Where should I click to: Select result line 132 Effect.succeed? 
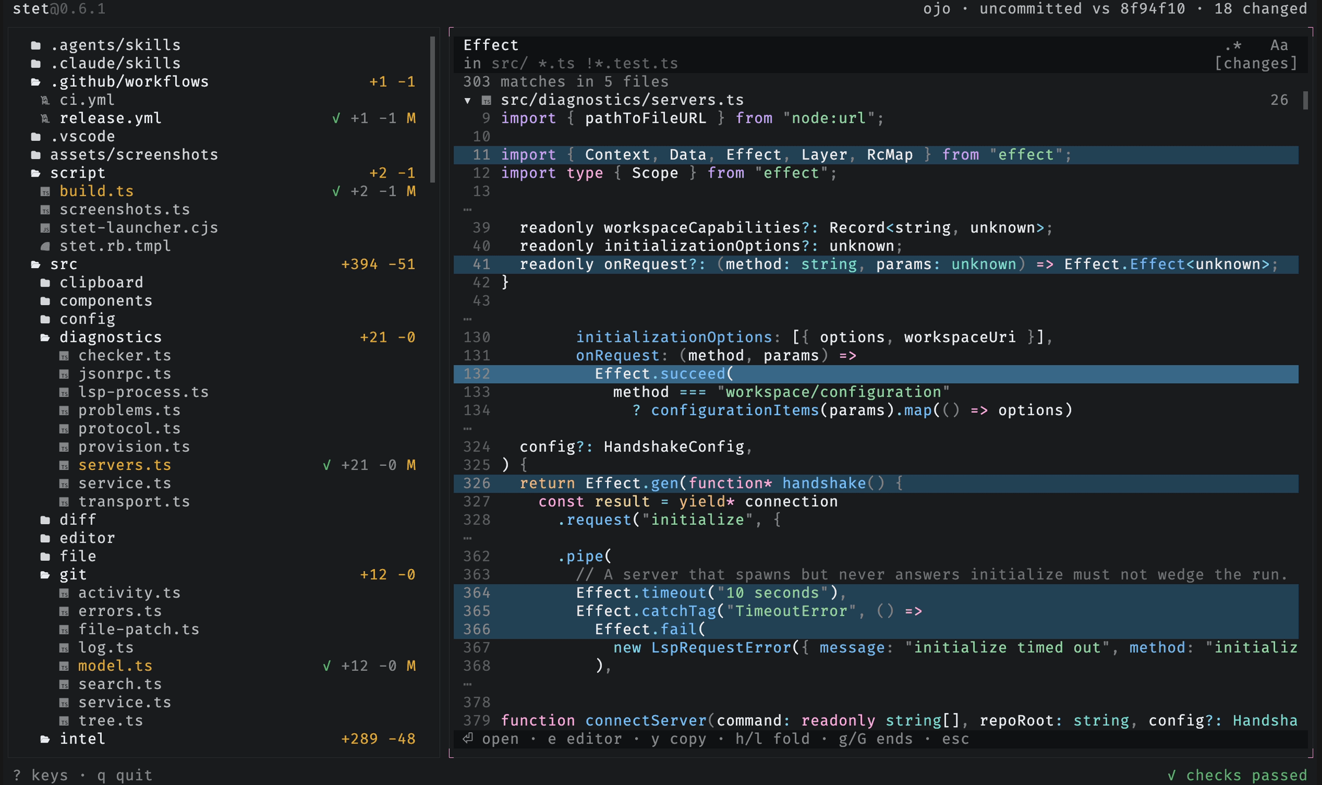876,374
